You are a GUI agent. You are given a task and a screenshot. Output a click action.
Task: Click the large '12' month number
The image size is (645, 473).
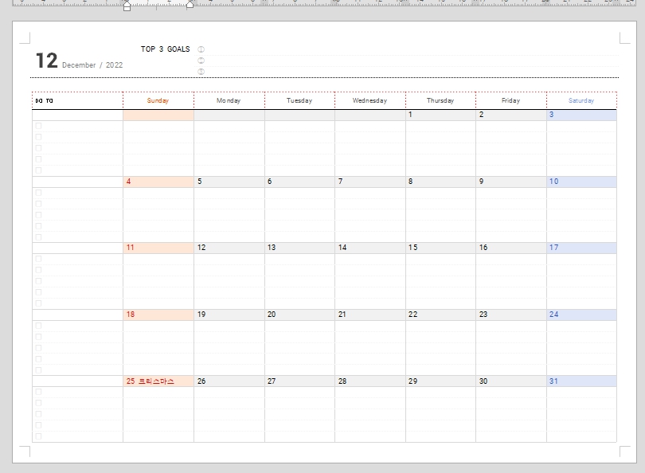(46, 61)
